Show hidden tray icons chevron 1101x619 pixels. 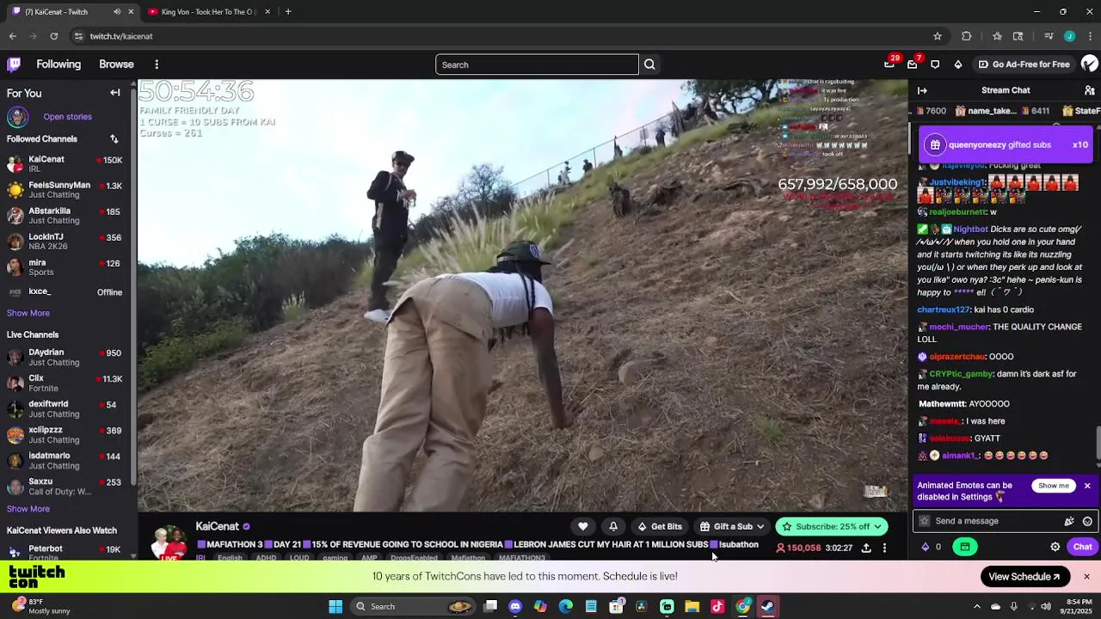pos(976,606)
